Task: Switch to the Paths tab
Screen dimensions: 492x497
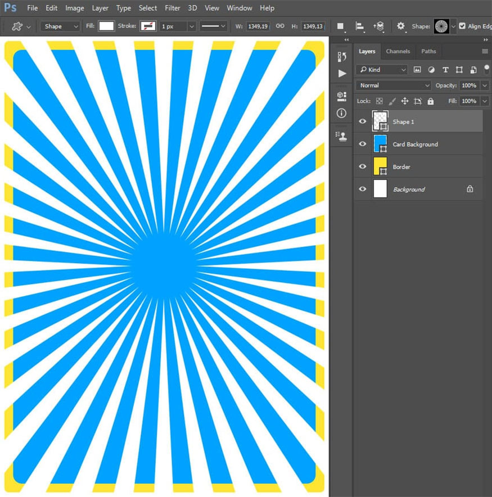Action: click(428, 51)
